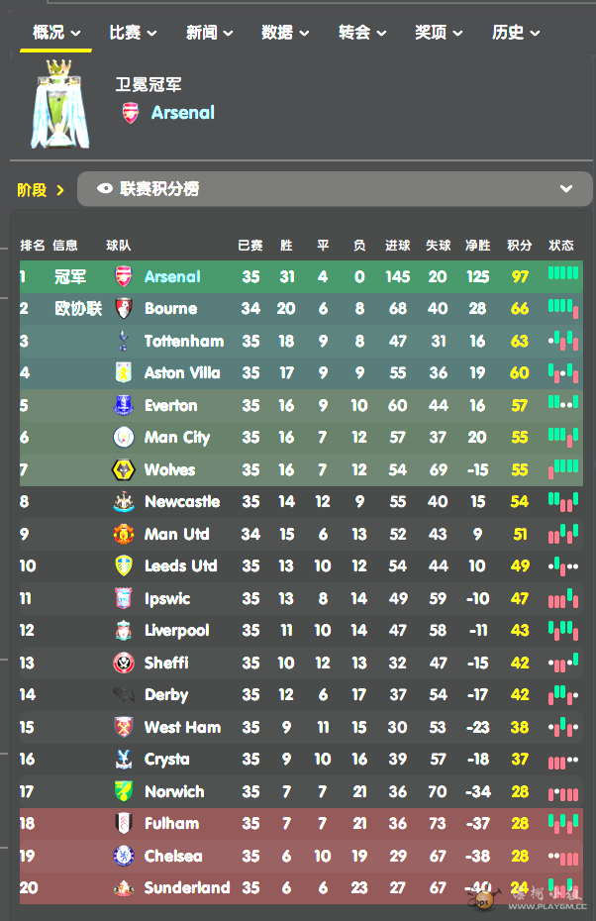Image resolution: width=596 pixels, height=921 pixels.
Task: Click the Man City club crest
Action: pos(124,437)
